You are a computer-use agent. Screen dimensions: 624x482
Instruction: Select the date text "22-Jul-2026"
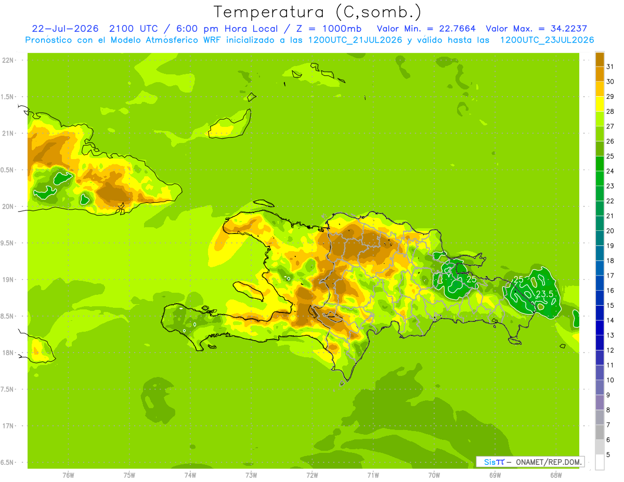coord(66,29)
